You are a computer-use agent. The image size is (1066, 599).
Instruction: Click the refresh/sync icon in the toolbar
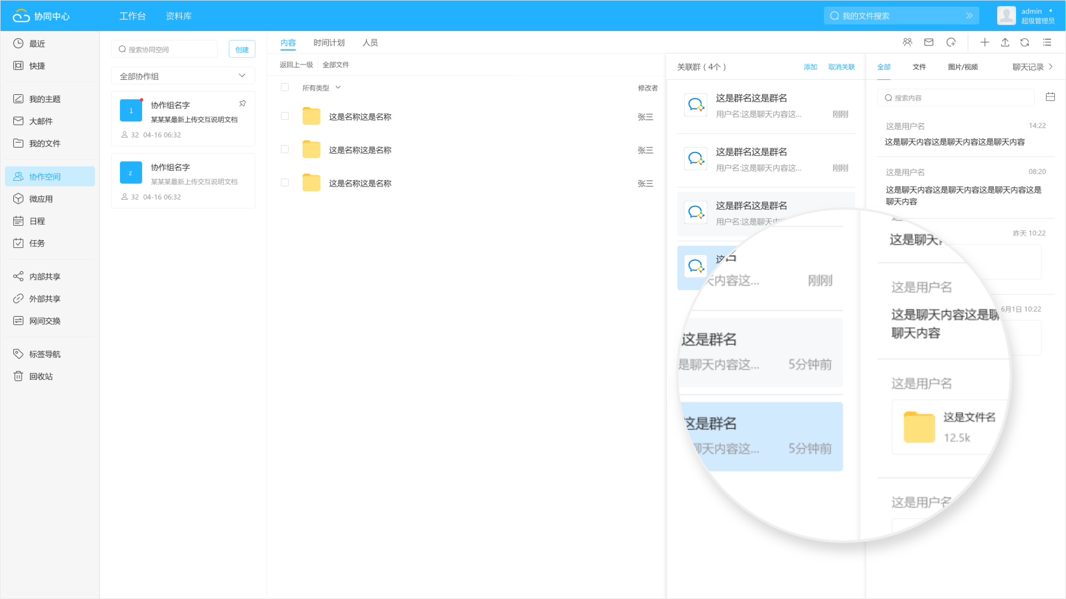coord(1024,42)
